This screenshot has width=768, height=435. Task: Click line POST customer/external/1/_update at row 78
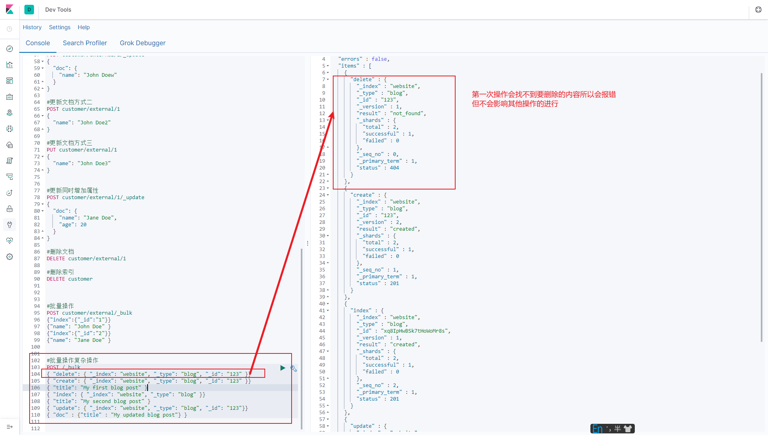[95, 198]
